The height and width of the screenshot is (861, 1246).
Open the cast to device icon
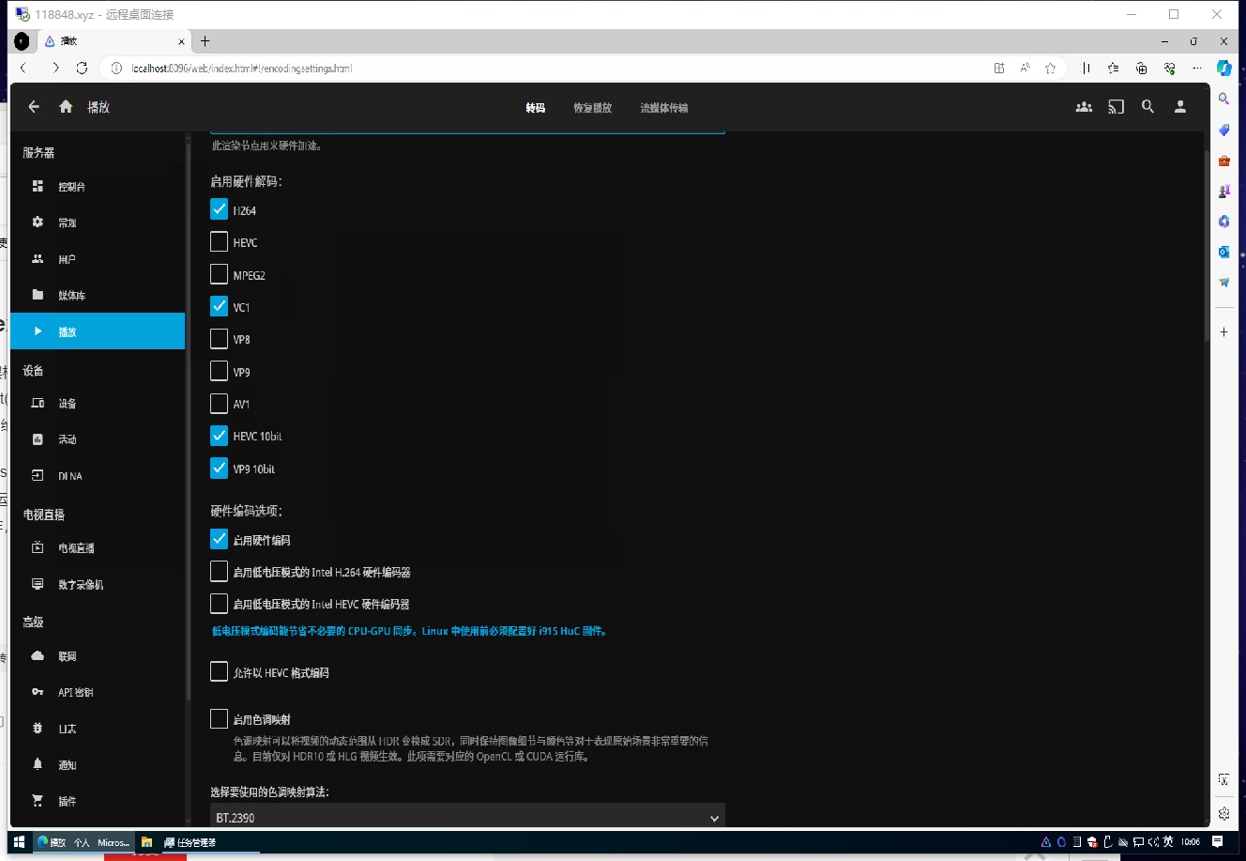pos(1116,107)
